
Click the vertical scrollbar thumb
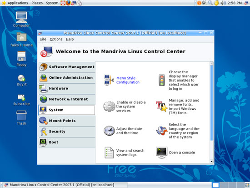(211, 103)
